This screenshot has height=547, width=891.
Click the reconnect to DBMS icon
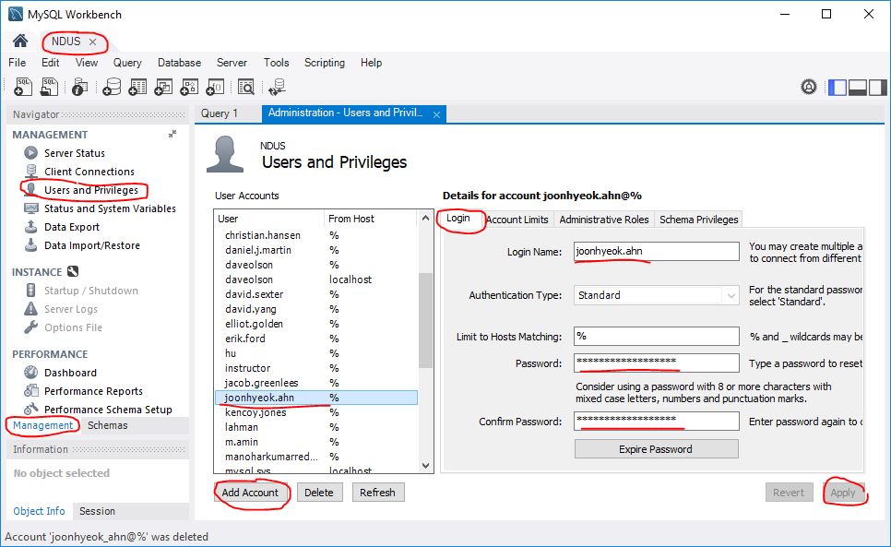pos(277,87)
